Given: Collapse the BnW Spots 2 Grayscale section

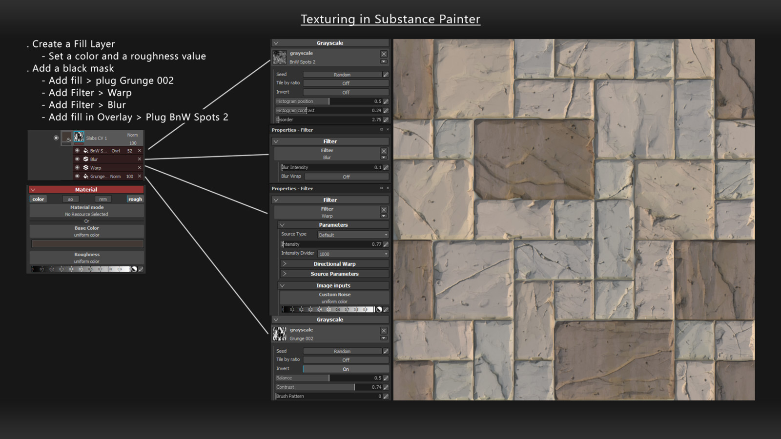Looking at the screenshot, I should 276,43.
